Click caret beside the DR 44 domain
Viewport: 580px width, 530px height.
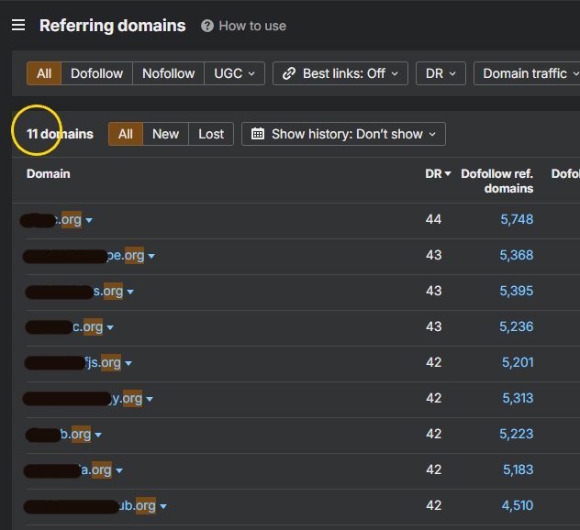pos(89,220)
